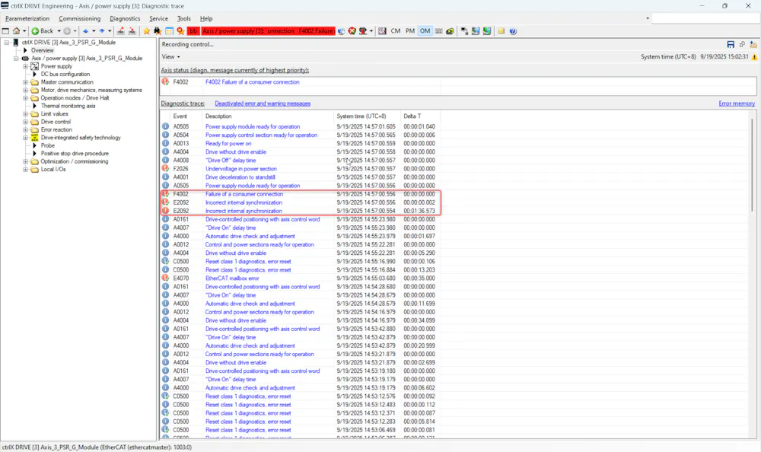Select Positive stop drive procedure item

pyautogui.click(x=75, y=154)
